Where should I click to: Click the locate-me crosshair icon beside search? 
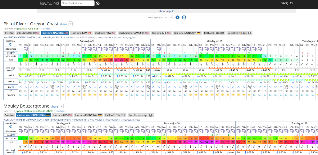pyautogui.click(x=98, y=3)
